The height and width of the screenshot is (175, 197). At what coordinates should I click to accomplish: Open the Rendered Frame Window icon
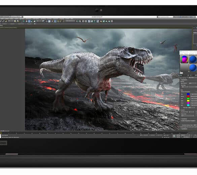coord(103,21)
